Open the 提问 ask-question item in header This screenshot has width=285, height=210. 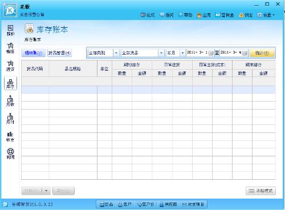point(166,15)
